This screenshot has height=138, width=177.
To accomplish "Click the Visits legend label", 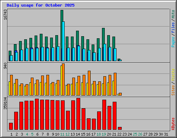I will click(173, 75).
